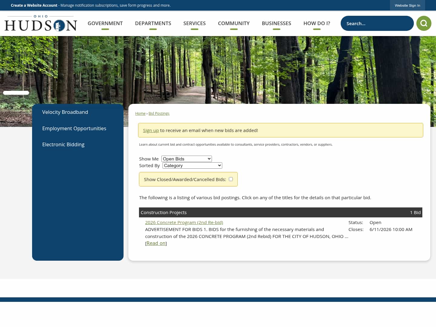The height and width of the screenshot is (327, 436).
Task: Click the 1 Bid count text
Action: click(x=415, y=212)
